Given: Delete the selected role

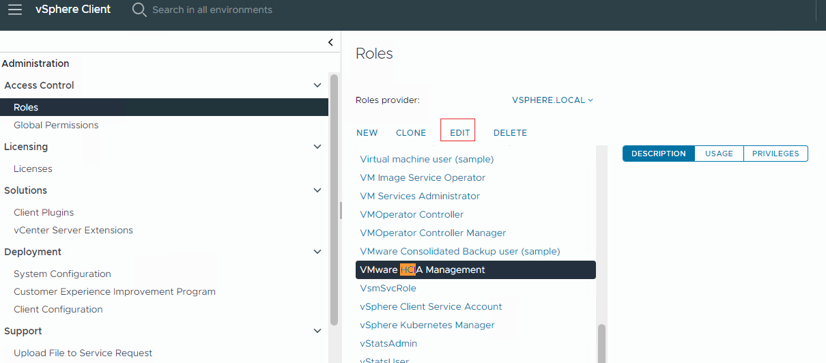Looking at the screenshot, I should 510,133.
